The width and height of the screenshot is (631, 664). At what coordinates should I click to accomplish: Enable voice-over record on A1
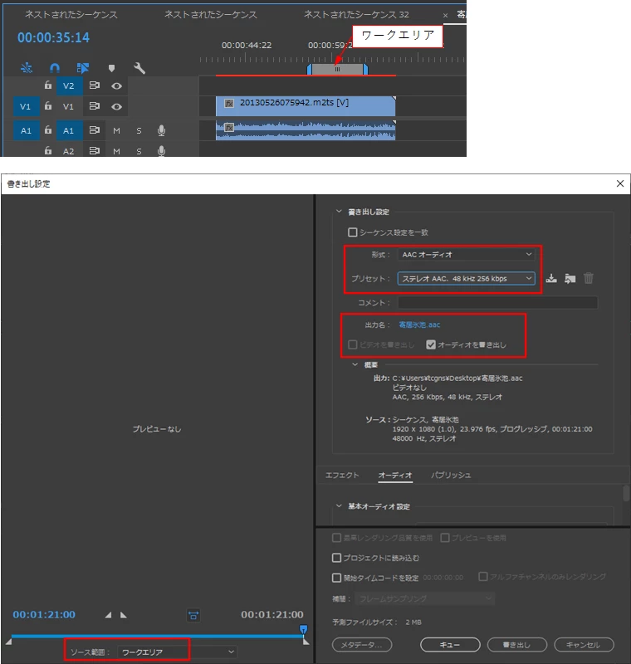point(161,130)
